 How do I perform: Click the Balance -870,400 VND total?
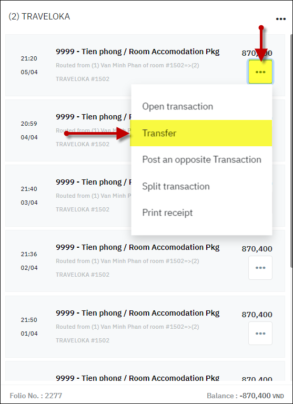pyautogui.click(x=245, y=396)
